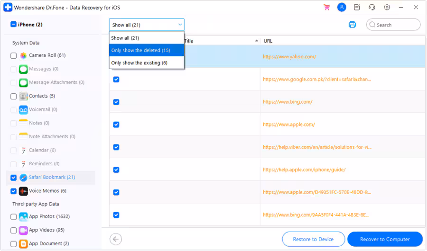Open the settings gear icon
Image resolution: width=427 pixels, height=251 pixels.
click(x=387, y=7)
